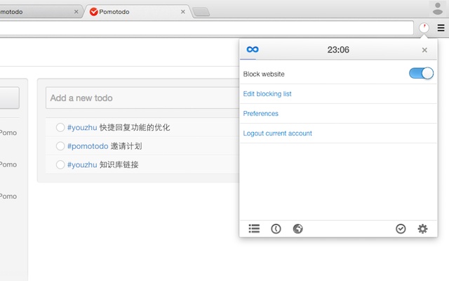Open Preferences from the popup

coord(260,113)
